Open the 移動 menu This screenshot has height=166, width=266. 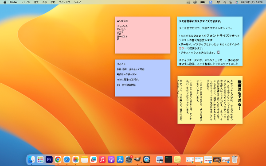(53, 2)
